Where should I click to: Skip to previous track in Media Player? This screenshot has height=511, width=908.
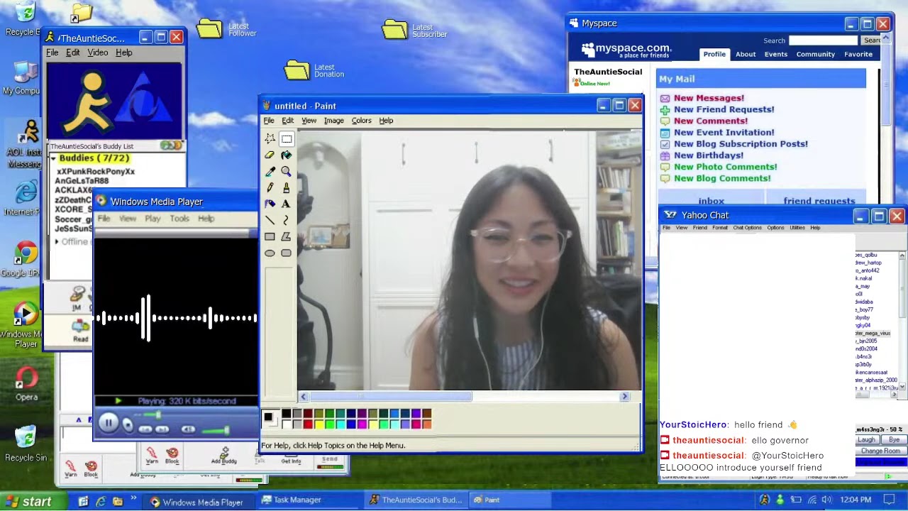[145, 429]
